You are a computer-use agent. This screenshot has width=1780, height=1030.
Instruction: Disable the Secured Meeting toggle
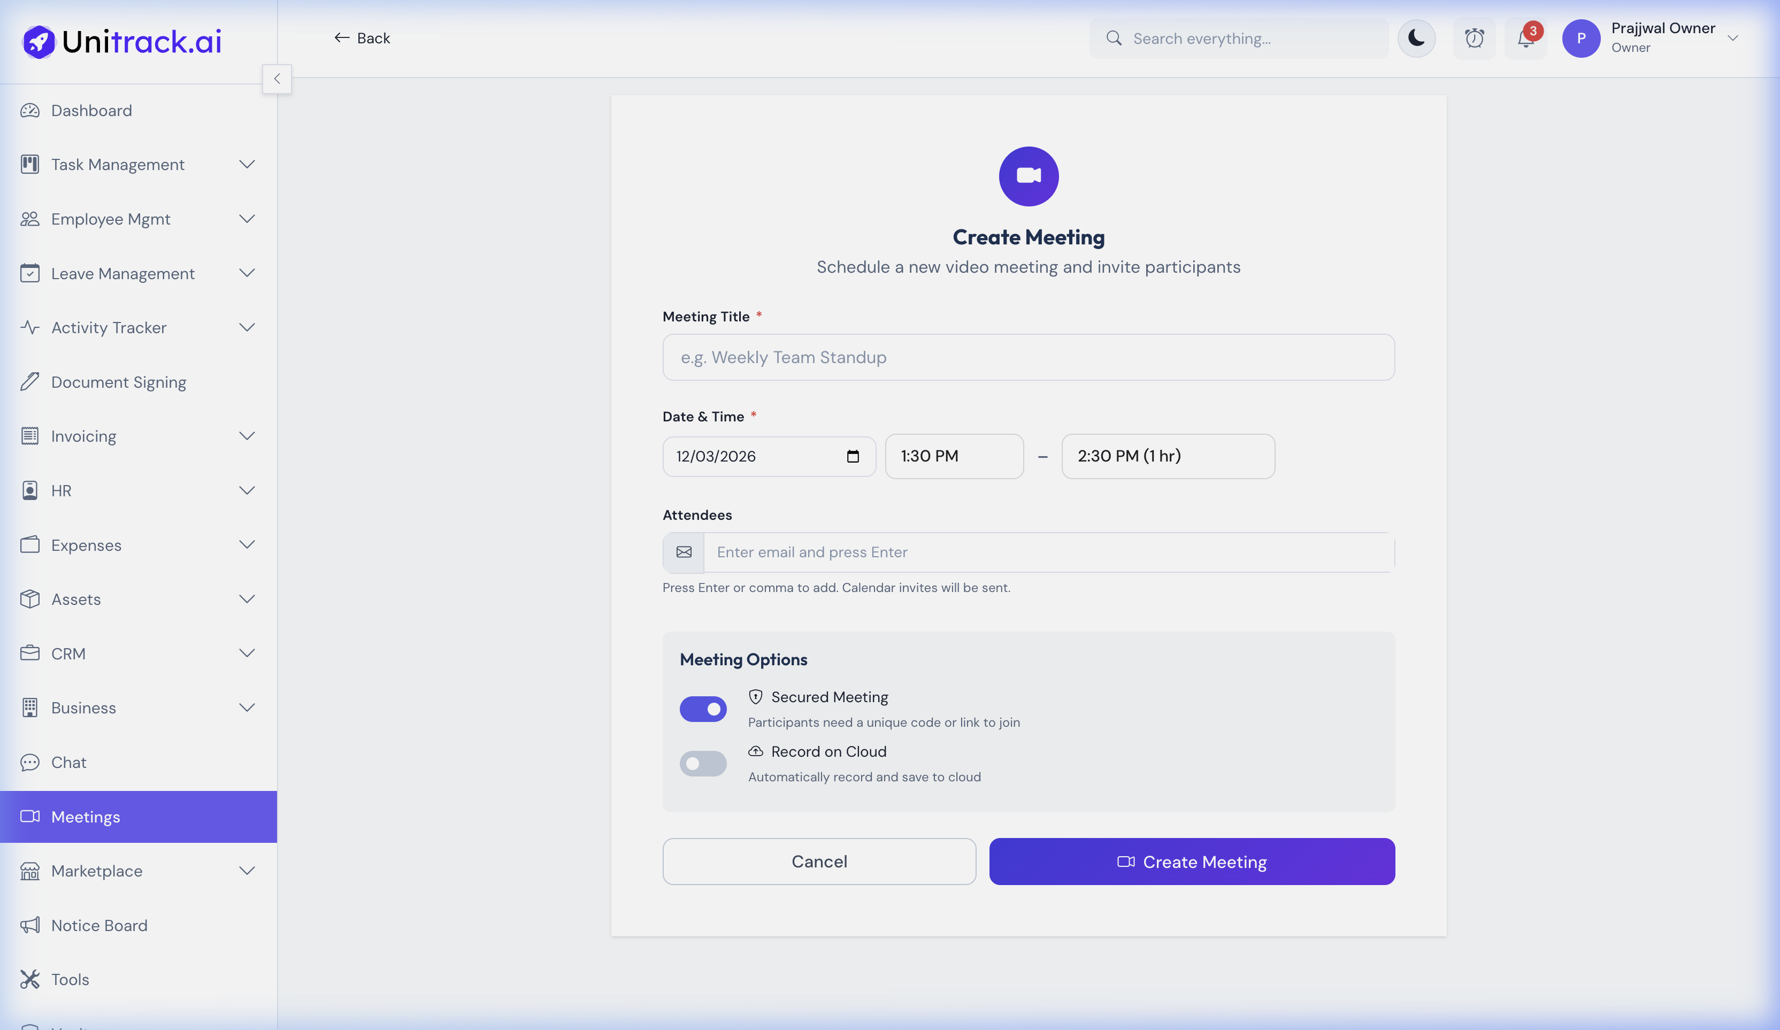coord(703,709)
